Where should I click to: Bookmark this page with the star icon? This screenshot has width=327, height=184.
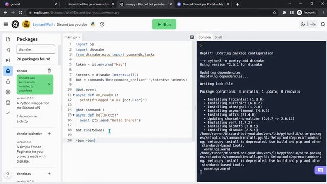(274, 12)
